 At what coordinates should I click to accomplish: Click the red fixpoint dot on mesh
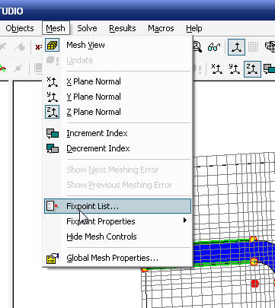[x=254, y=283]
